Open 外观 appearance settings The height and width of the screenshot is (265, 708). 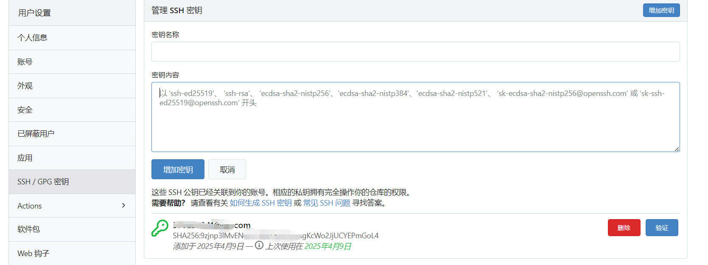coord(25,86)
